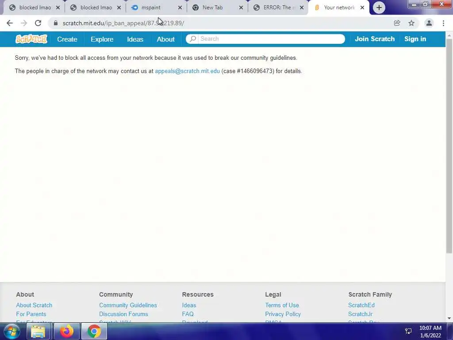Viewport: 453px width, 340px height.
Task: Open the FAQ footer link
Action: tap(188, 314)
